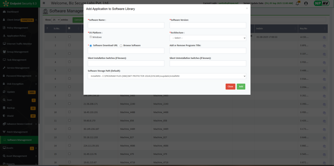Click the red Close button
The height and width of the screenshot is (166, 334).
pyautogui.click(x=230, y=87)
